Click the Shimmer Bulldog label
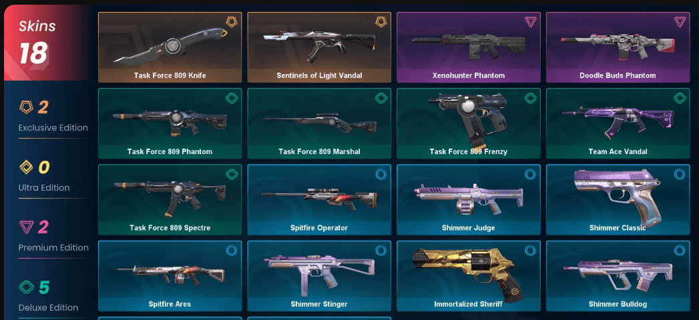The image size is (699, 320). pyautogui.click(x=618, y=305)
